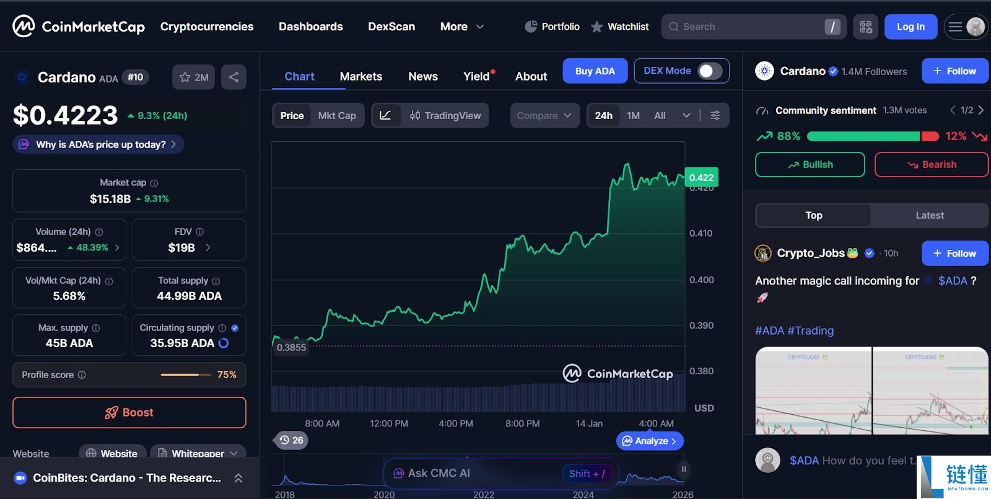Show FDV info icon
This screenshot has height=499, width=991.
coord(199,232)
